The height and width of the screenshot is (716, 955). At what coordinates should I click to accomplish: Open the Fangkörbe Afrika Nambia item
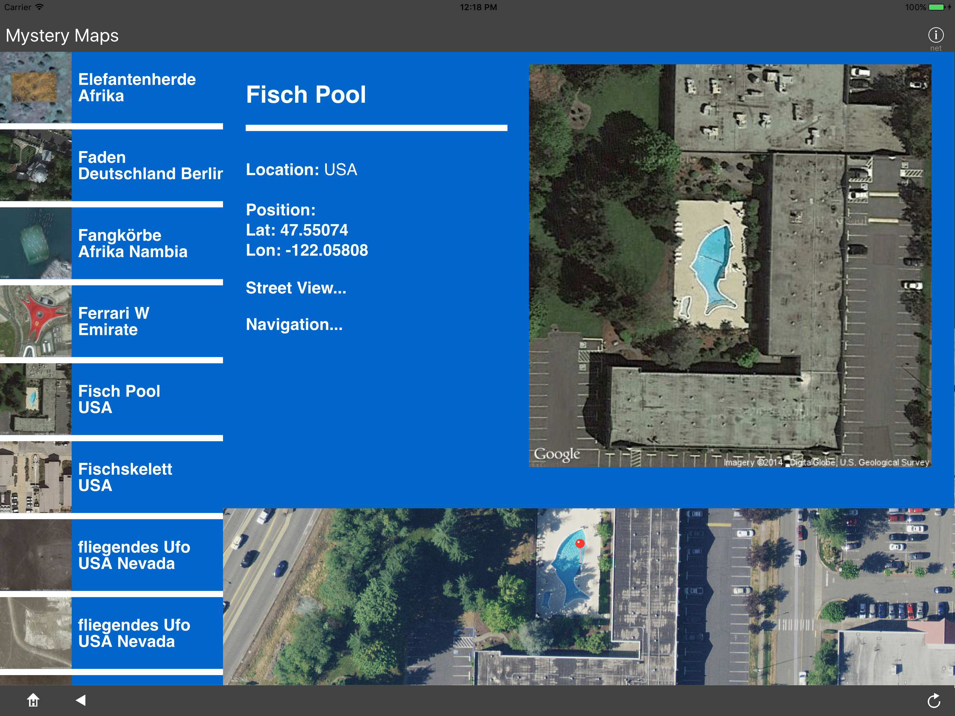point(133,244)
